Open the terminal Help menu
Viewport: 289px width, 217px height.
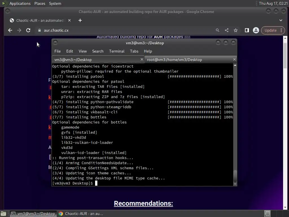tap(148, 51)
